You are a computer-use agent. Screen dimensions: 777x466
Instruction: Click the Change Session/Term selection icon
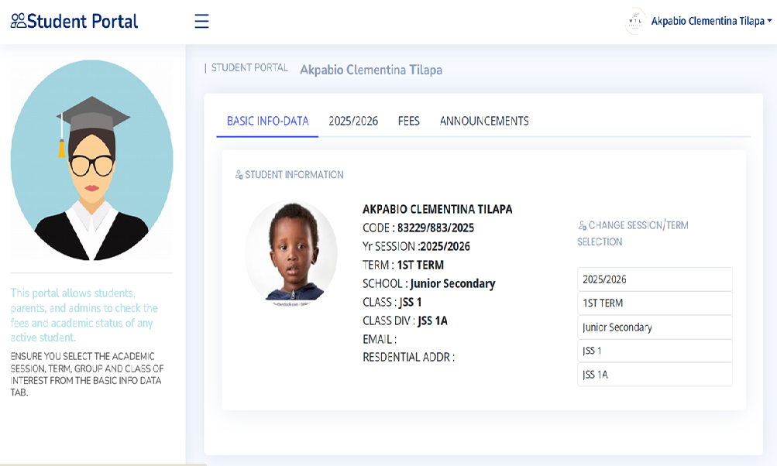point(583,226)
